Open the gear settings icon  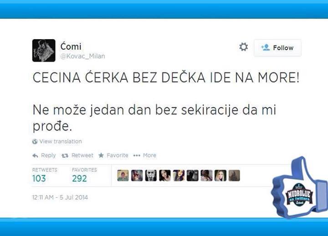click(243, 47)
